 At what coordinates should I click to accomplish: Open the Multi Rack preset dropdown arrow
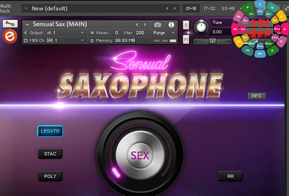tap(26, 8)
